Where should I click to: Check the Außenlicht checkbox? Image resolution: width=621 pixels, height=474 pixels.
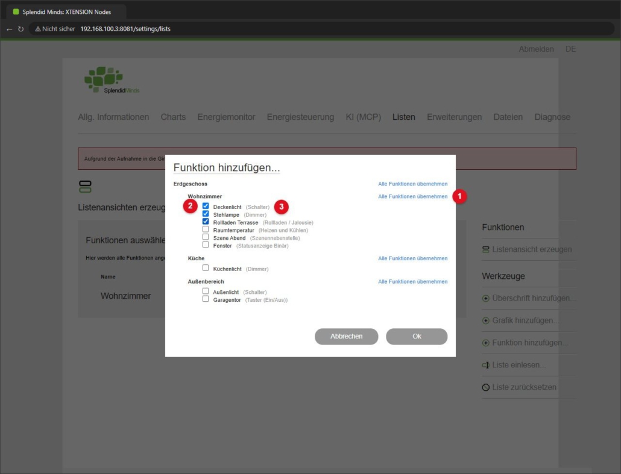coord(206,291)
